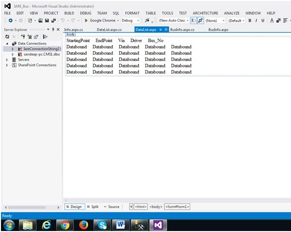Open the DEBUG menu
This screenshot has height=232, width=291.
85,13
